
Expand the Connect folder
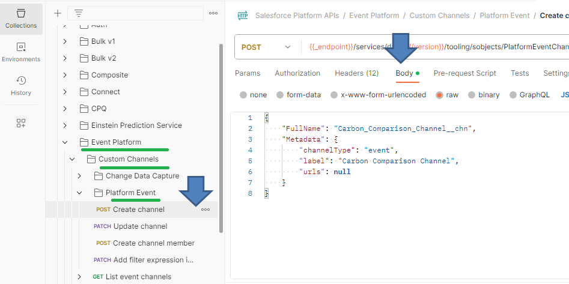[x=65, y=92]
